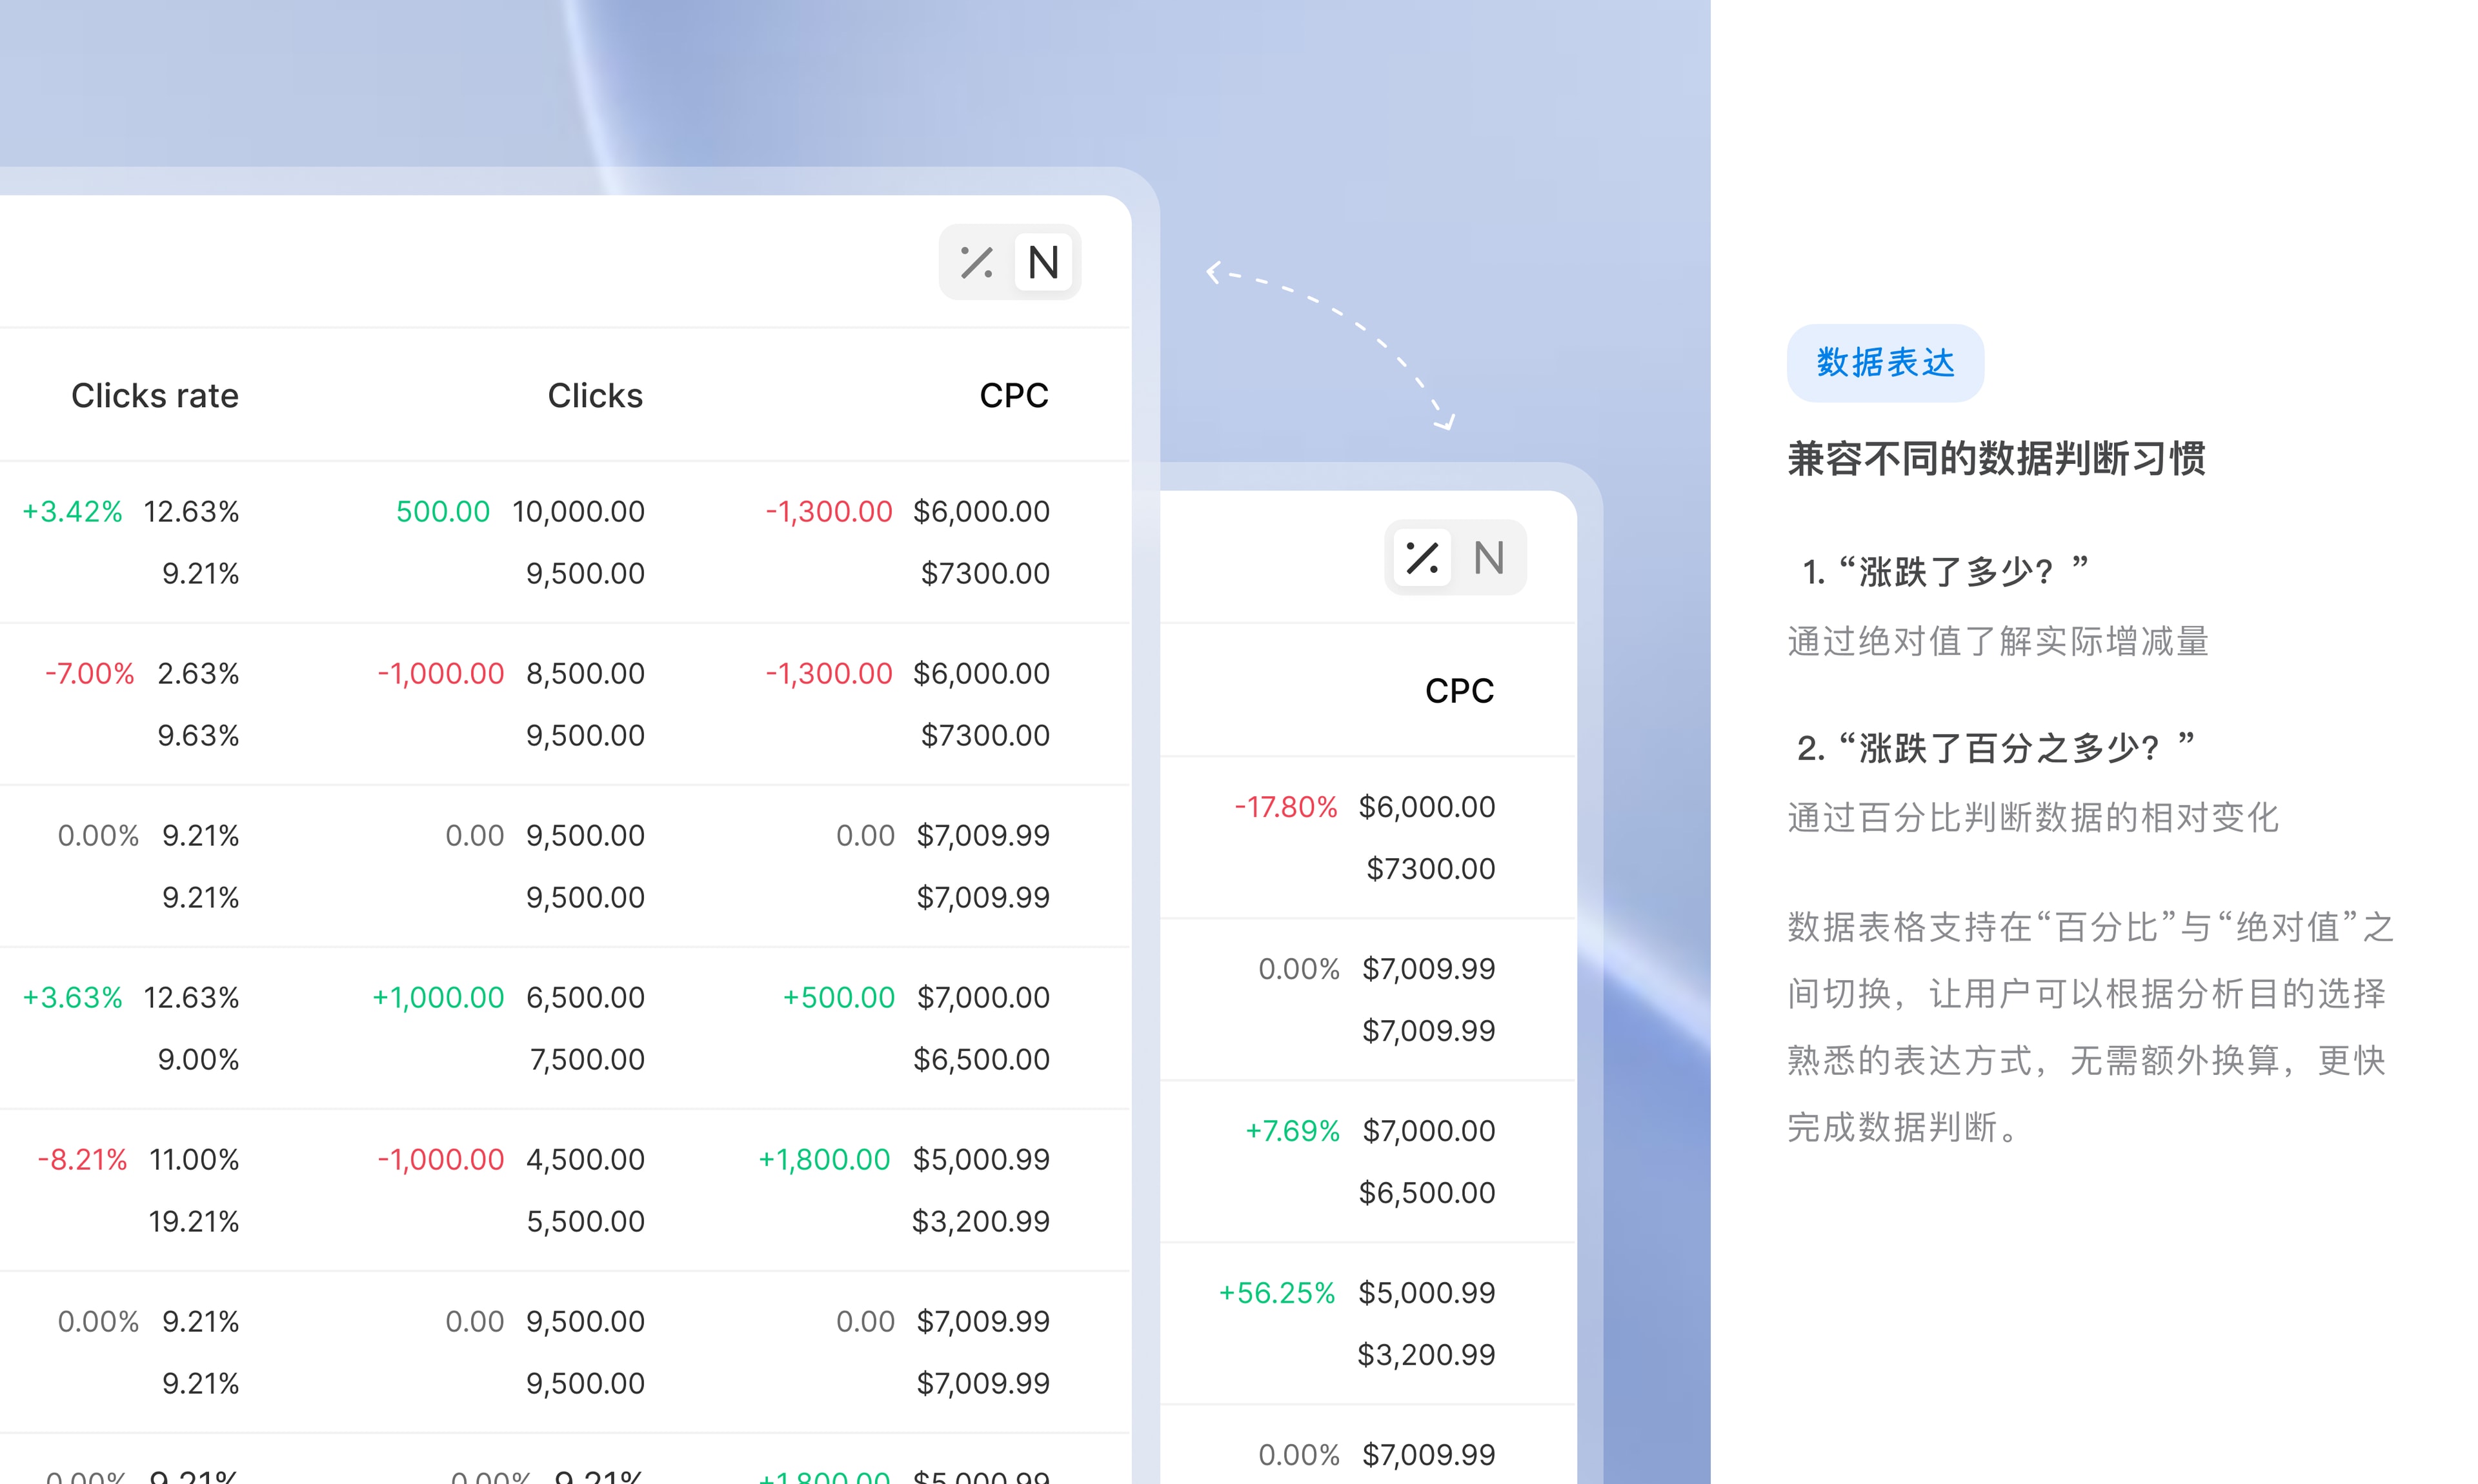Screen dimensions: 2478x1484
Task: Select the +3.42% clicks rate change
Action: click(72, 511)
